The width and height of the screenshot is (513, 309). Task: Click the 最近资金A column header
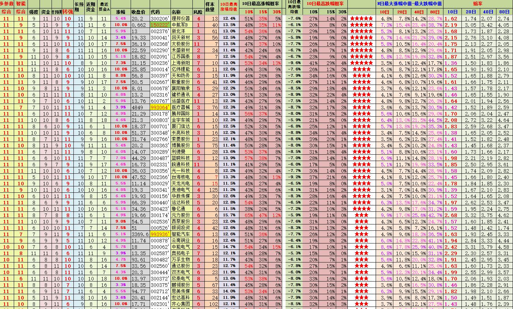point(104,7)
